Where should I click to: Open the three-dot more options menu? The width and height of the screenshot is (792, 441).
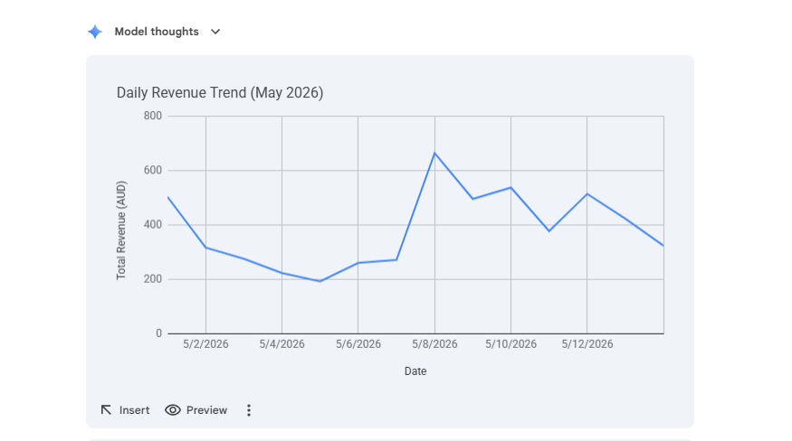pyautogui.click(x=249, y=410)
